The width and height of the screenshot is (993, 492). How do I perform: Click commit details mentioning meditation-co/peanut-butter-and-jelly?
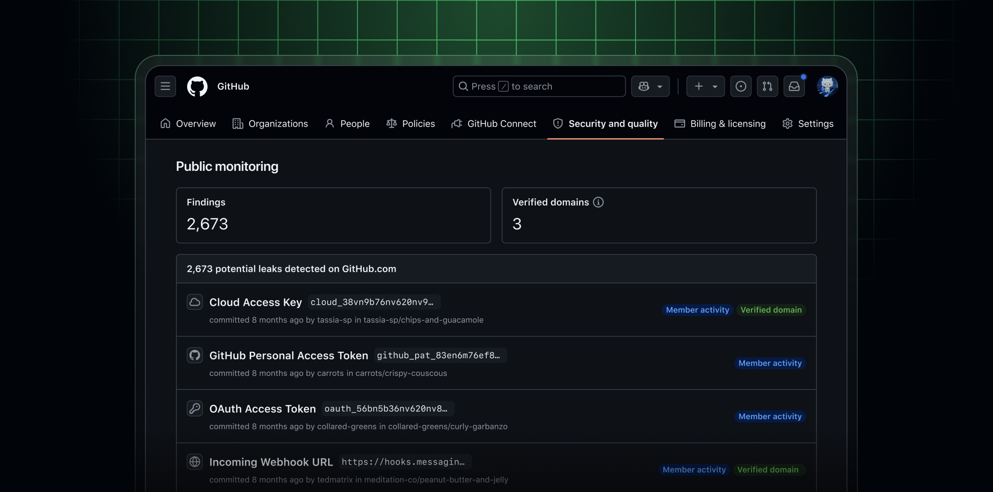click(x=359, y=480)
